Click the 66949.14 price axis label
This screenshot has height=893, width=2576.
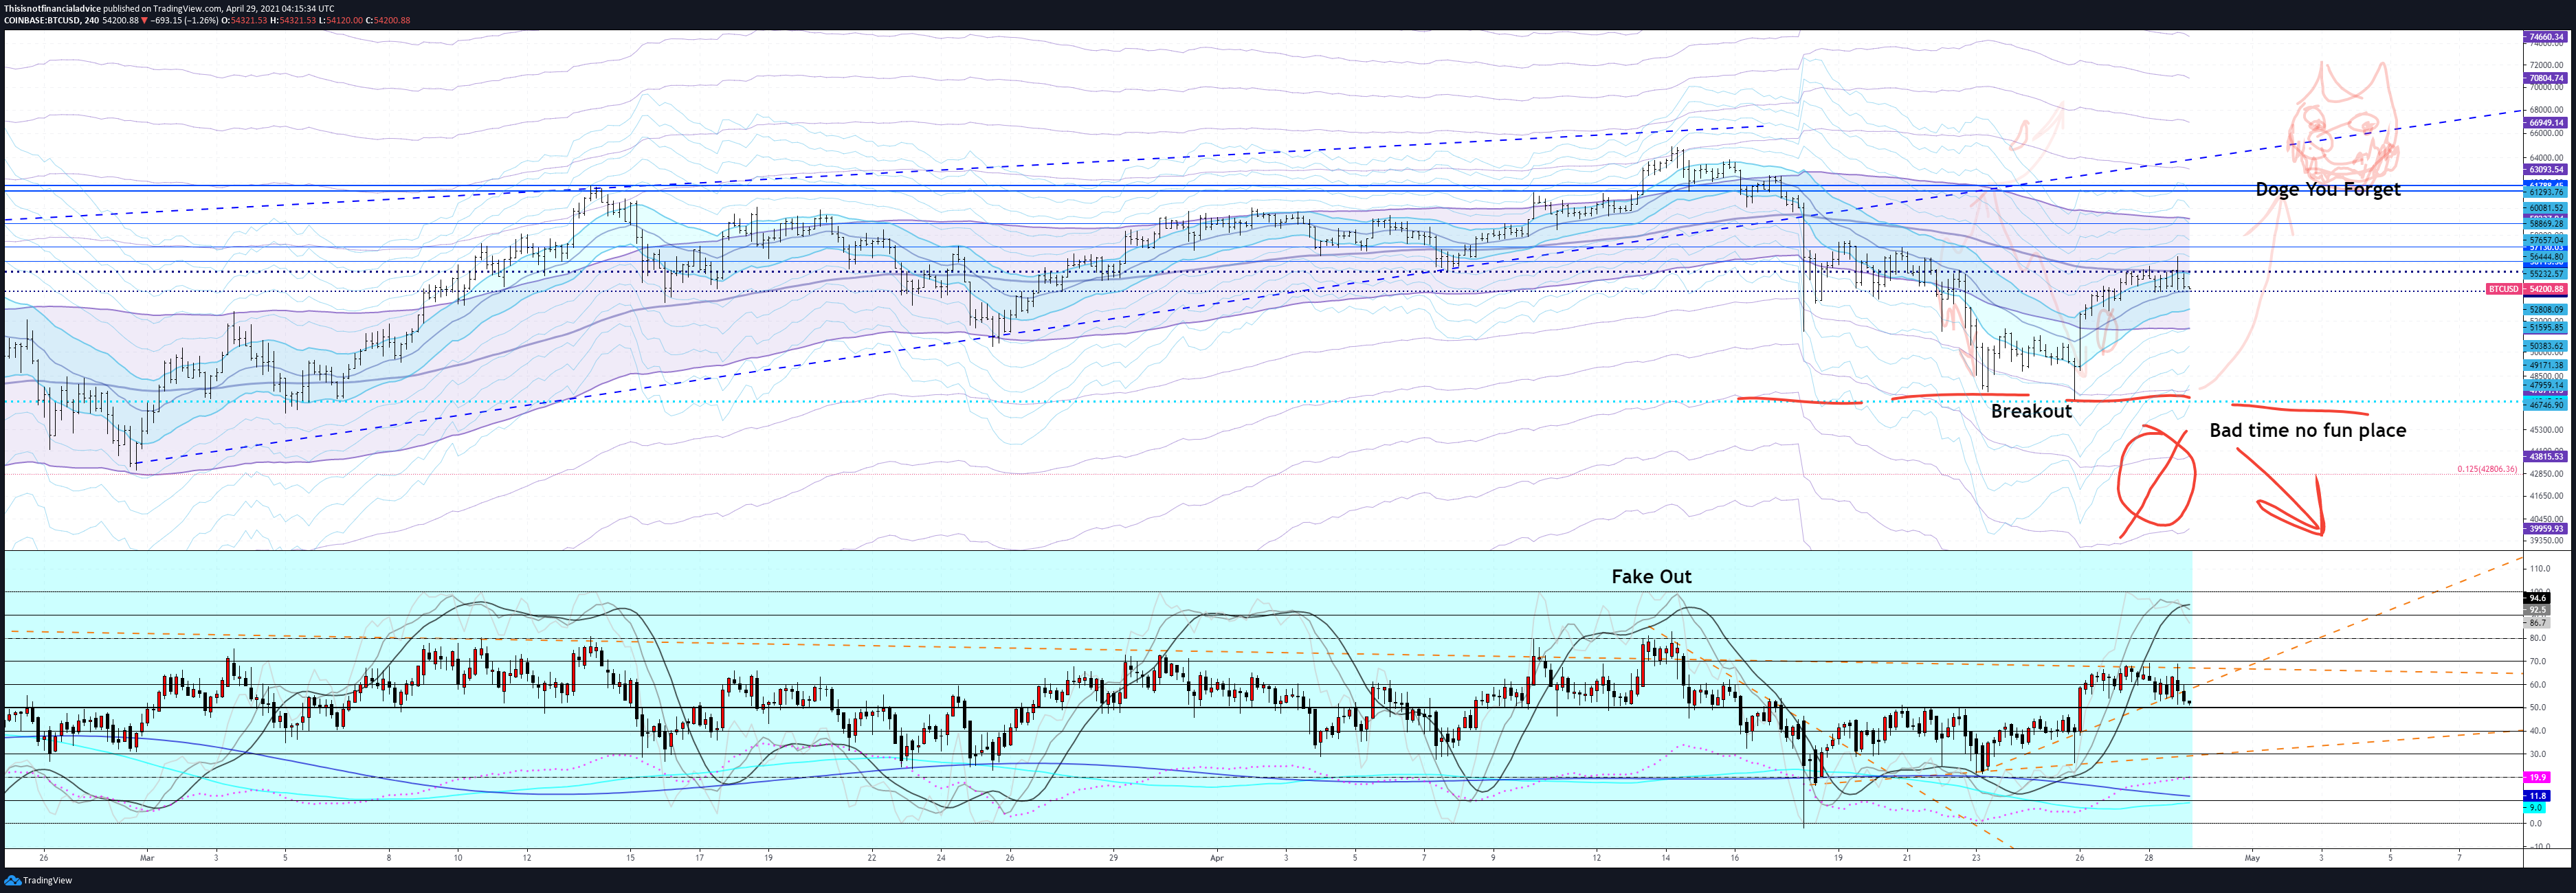click(2545, 123)
